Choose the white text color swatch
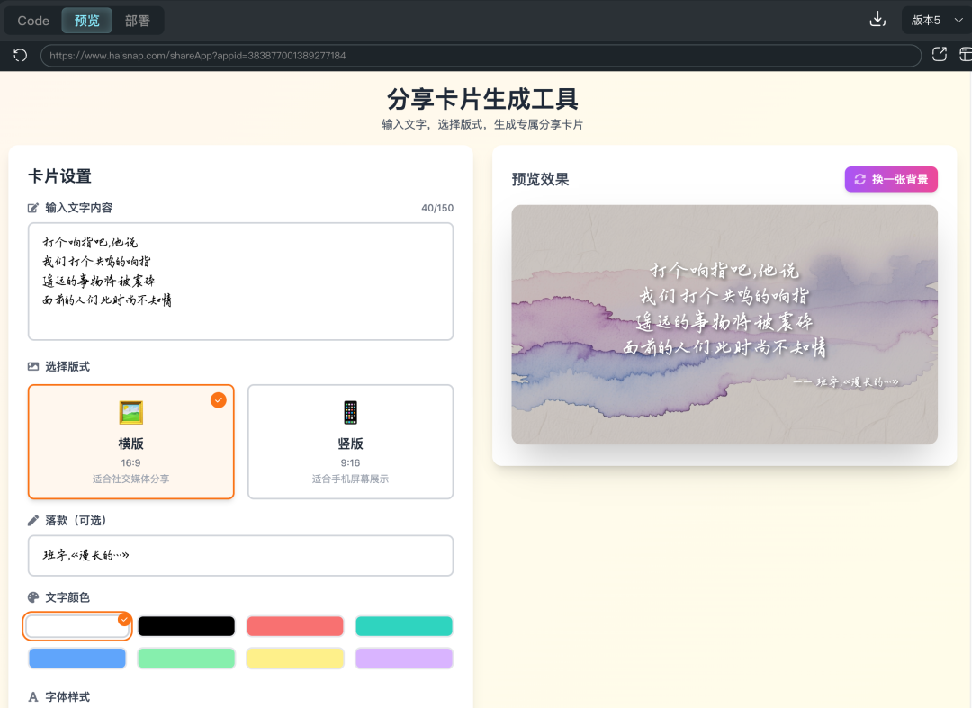 [x=76, y=625]
